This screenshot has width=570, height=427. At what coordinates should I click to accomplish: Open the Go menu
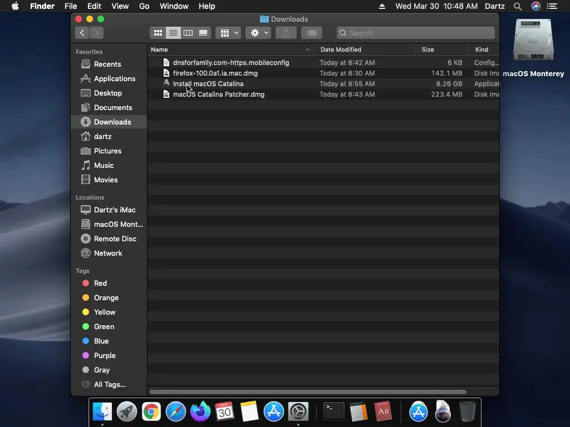coord(144,6)
